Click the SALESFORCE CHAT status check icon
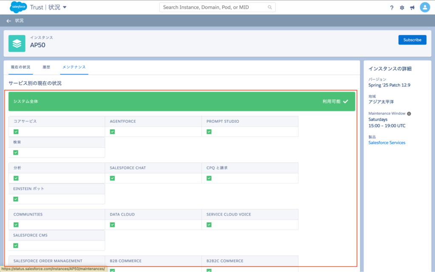 [112, 178]
